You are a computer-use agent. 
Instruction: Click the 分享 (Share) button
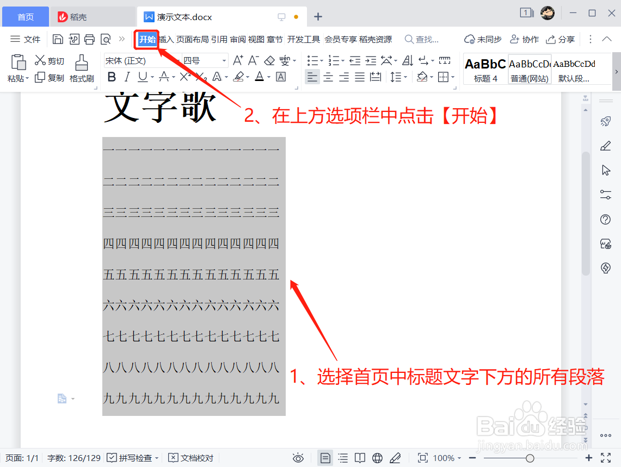[561, 39]
